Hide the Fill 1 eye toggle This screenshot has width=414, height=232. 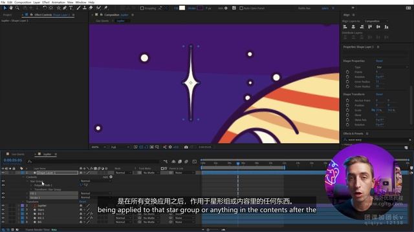[3, 193]
